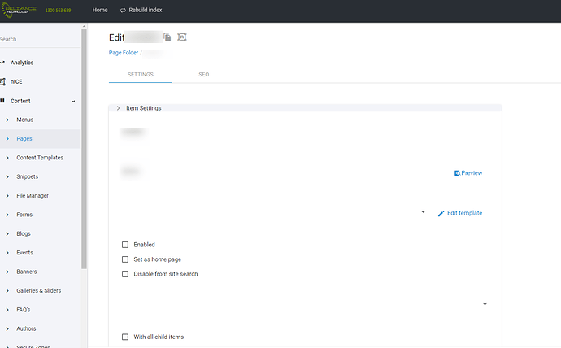
Task: Expand the Content Templates chevron
Action: (x=7, y=158)
